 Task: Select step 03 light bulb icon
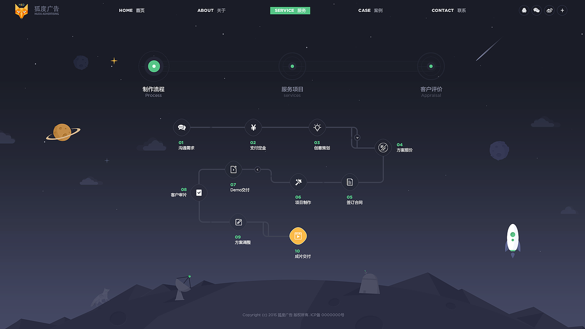(x=317, y=127)
